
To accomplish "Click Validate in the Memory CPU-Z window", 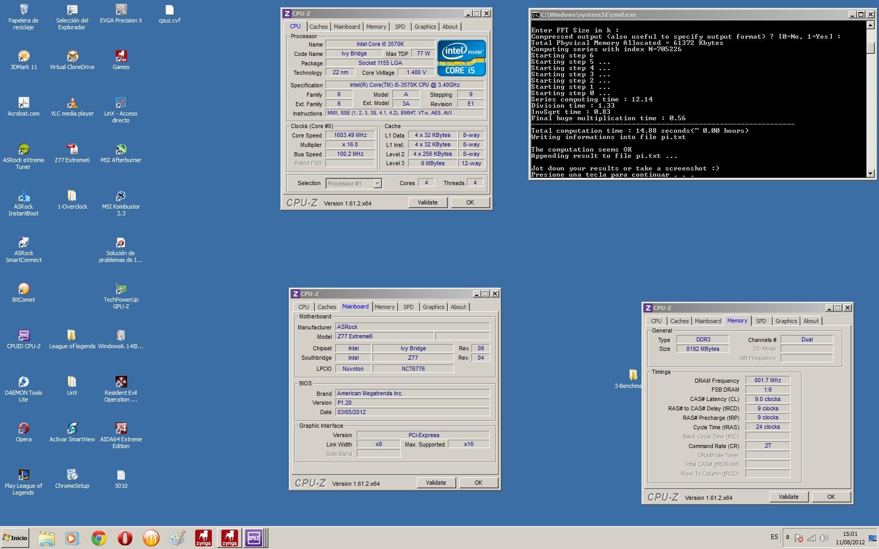I will pyautogui.click(x=788, y=497).
